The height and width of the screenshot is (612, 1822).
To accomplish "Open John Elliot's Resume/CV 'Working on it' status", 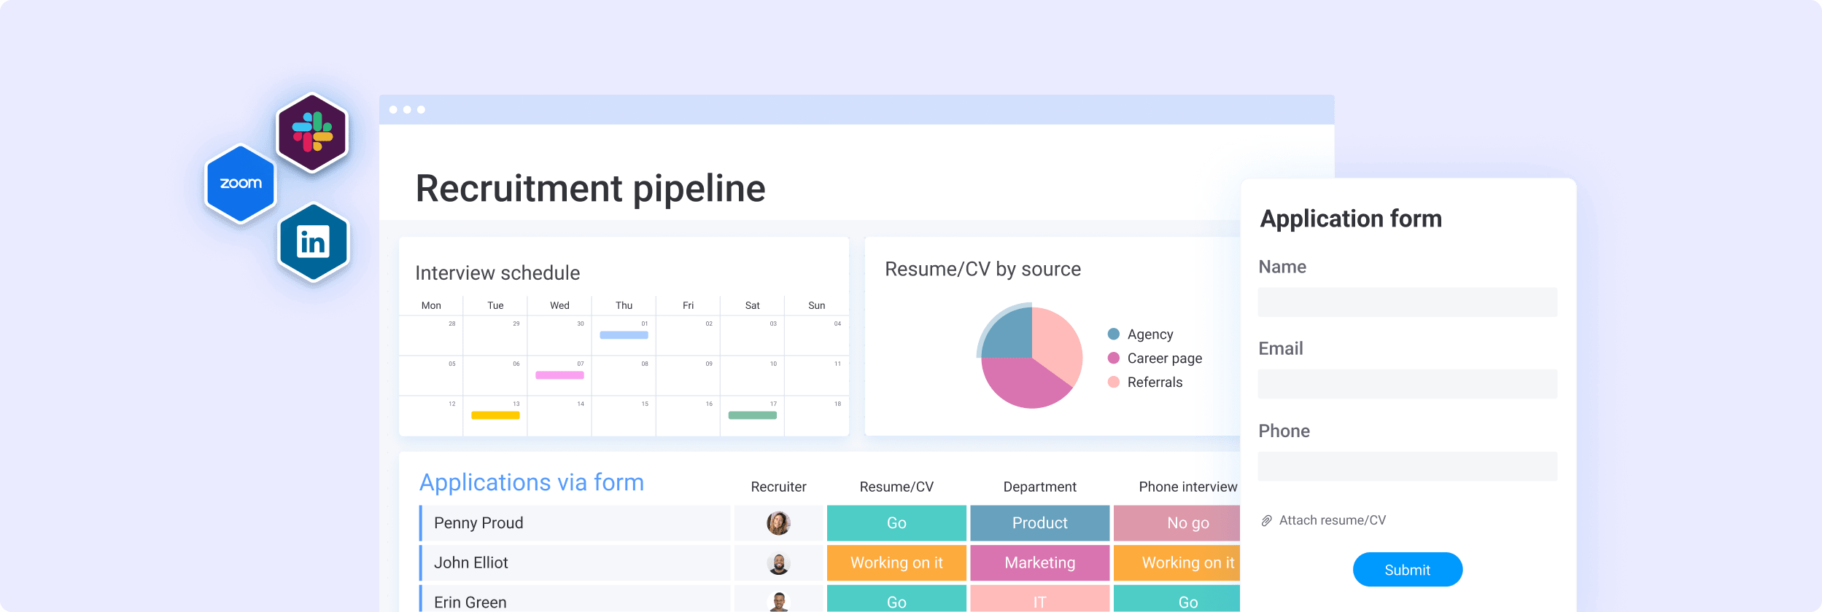I will (x=896, y=562).
